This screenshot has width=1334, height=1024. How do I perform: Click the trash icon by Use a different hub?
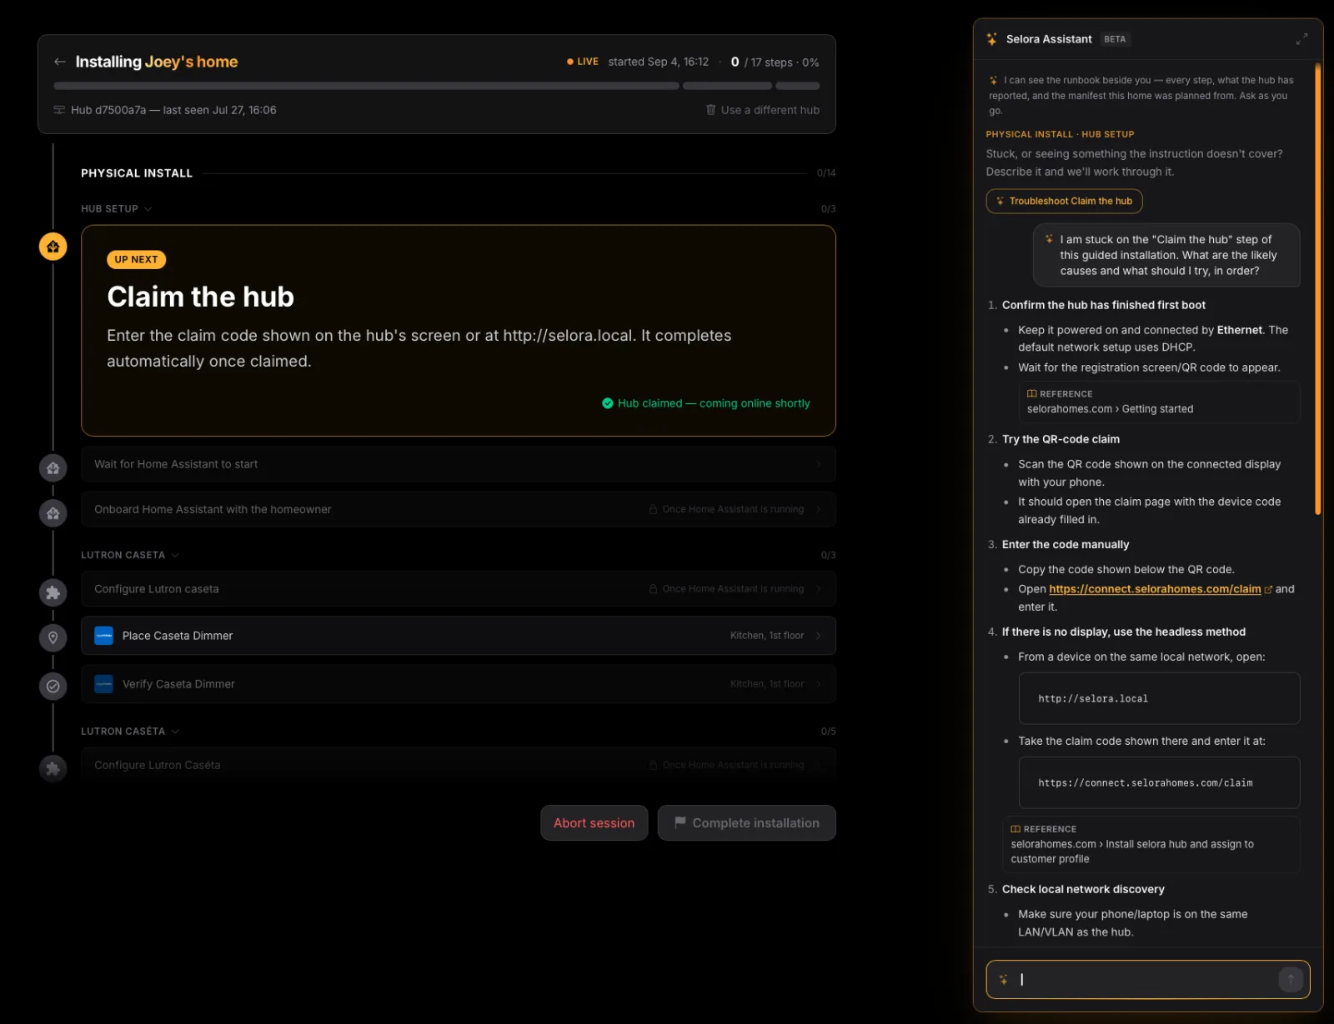710,110
